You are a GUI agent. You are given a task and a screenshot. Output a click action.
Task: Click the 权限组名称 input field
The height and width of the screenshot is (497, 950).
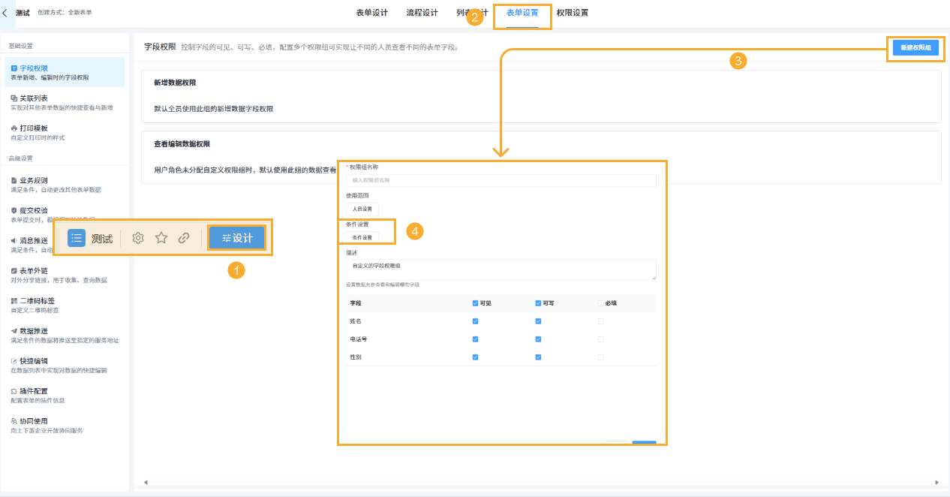coord(499,180)
